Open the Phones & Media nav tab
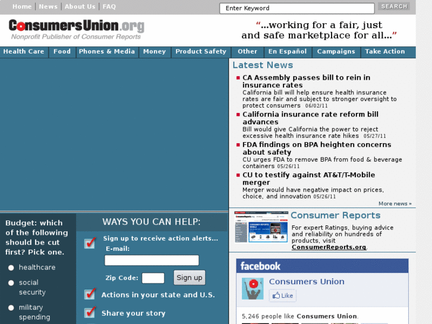432x324 pixels. pyautogui.click(x=107, y=52)
